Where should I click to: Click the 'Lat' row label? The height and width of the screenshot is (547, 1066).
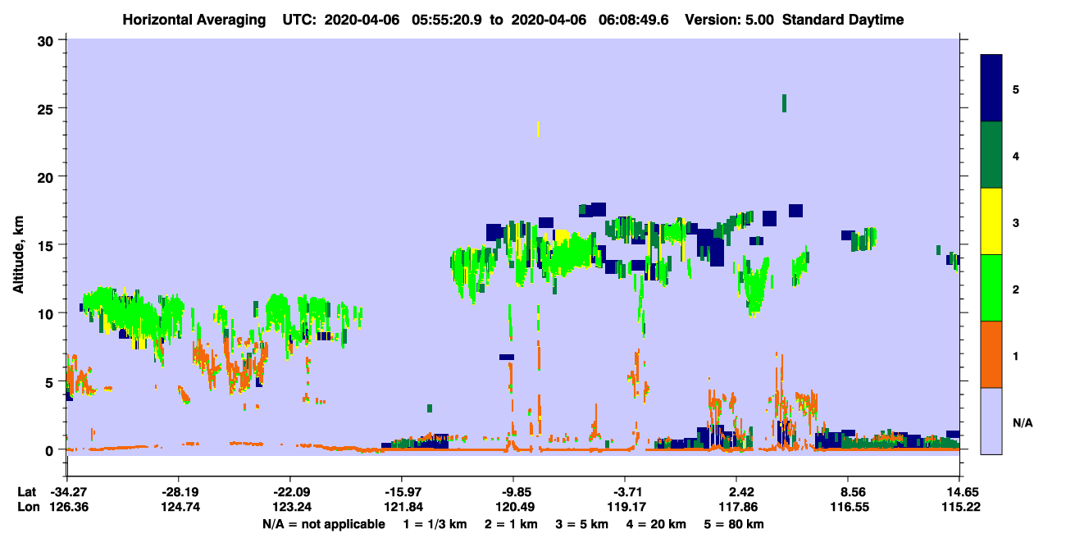point(27,492)
